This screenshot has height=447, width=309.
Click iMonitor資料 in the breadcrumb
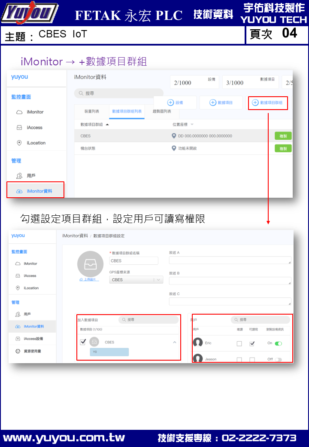click(x=75, y=236)
